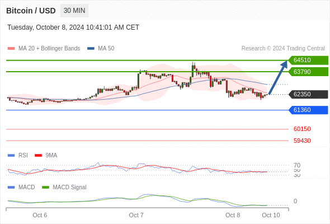The image size is (330, 224).
Task: Click Research © 2024 Trading Central credit
Action: pos(283,49)
